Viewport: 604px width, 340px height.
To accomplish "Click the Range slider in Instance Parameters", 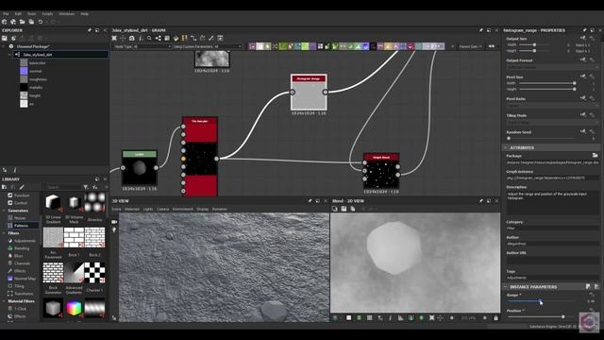I will coord(541,301).
